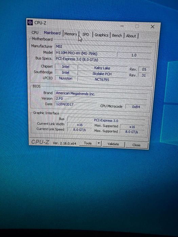Screen dimensions: 178x237
Task: Click BIOS brand American Megatrends Inc.
Action: pyautogui.click(x=101, y=93)
